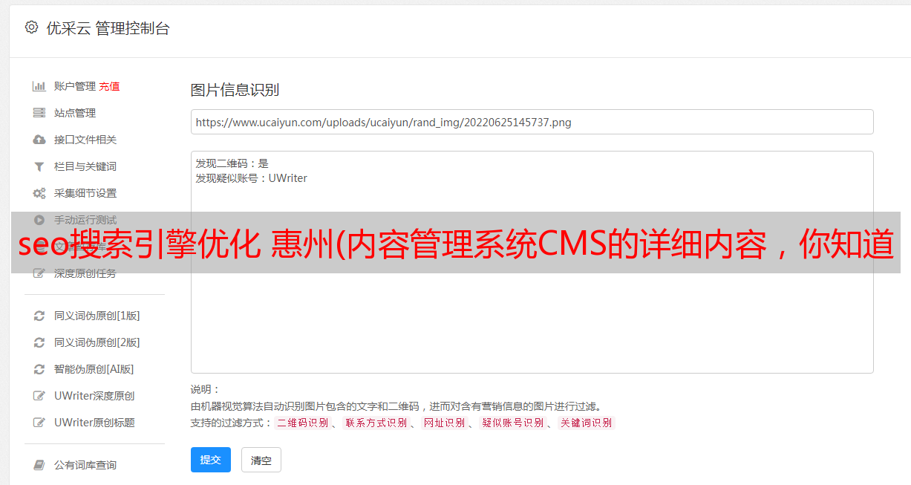The width and height of the screenshot is (911, 485).
Task: Click the 二维码识别 tag
Action: click(x=302, y=423)
